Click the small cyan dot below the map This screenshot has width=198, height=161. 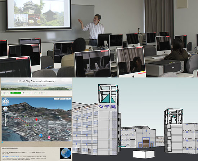[x=2, y=142]
